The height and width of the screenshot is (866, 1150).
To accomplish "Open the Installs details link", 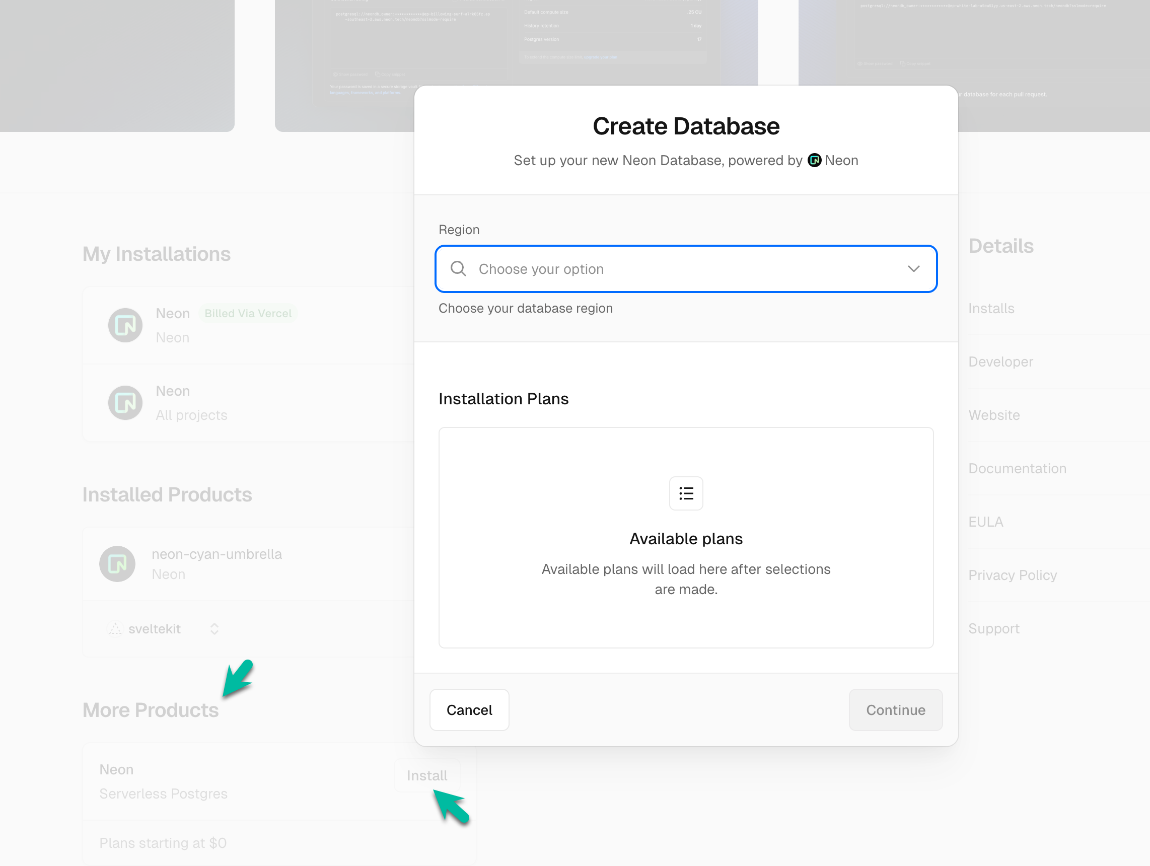I will [x=991, y=308].
